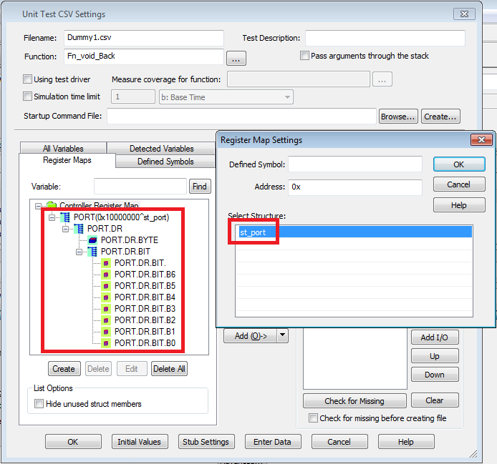Click the Enter Data button
The height and width of the screenshot is (464, 497).
point(273,442)
